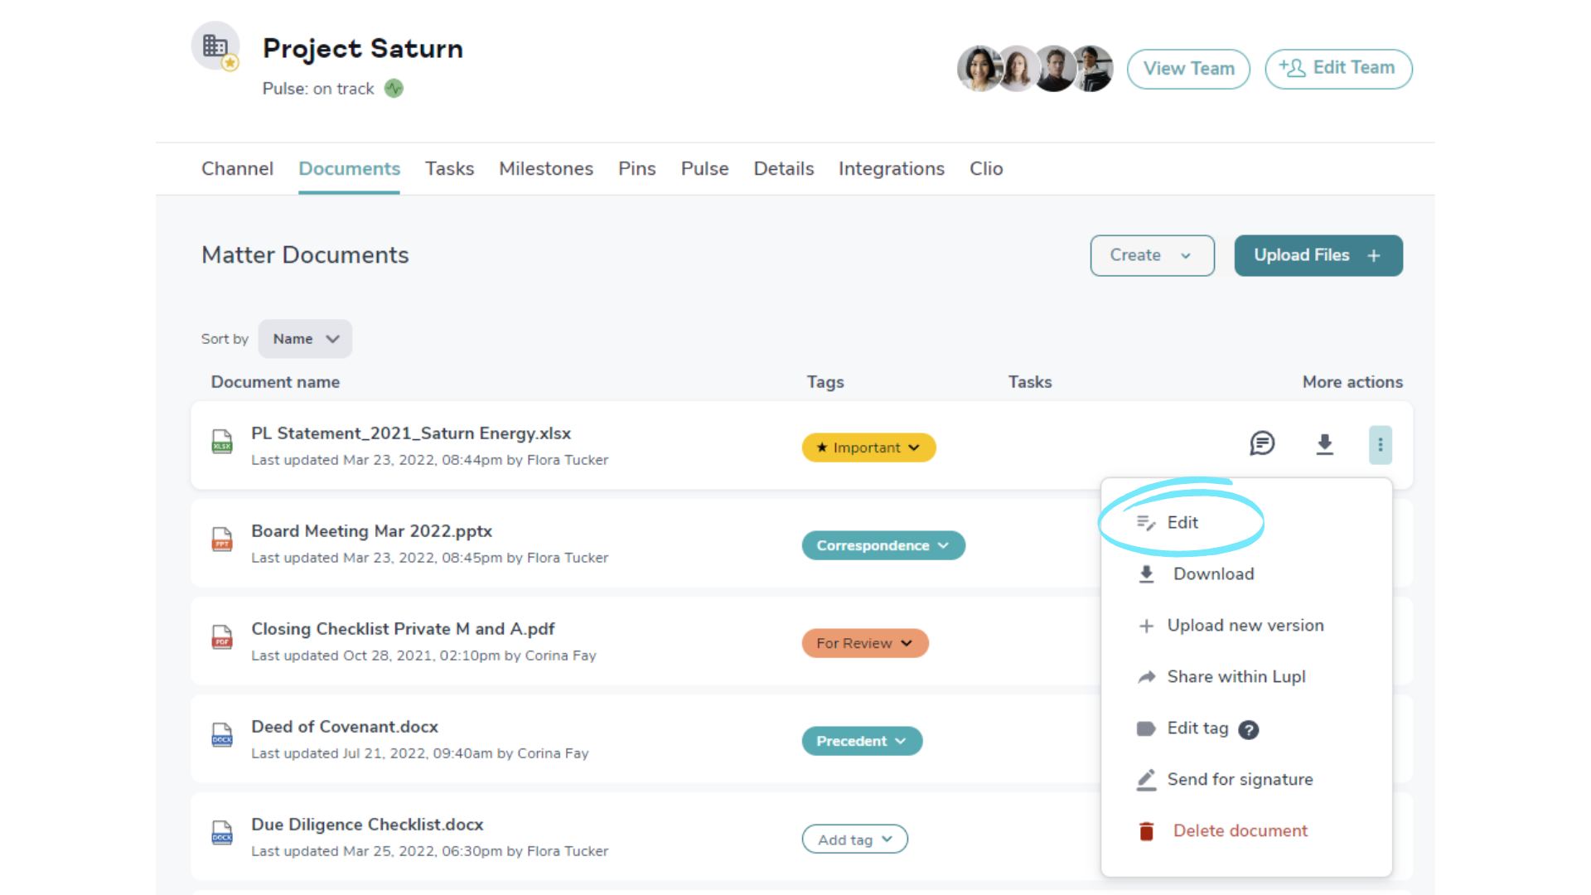Expand the Correspondence tag dropdown

[x=883, y=545]
